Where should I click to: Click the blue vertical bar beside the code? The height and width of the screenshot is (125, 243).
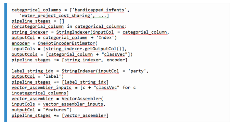[6, 62]
